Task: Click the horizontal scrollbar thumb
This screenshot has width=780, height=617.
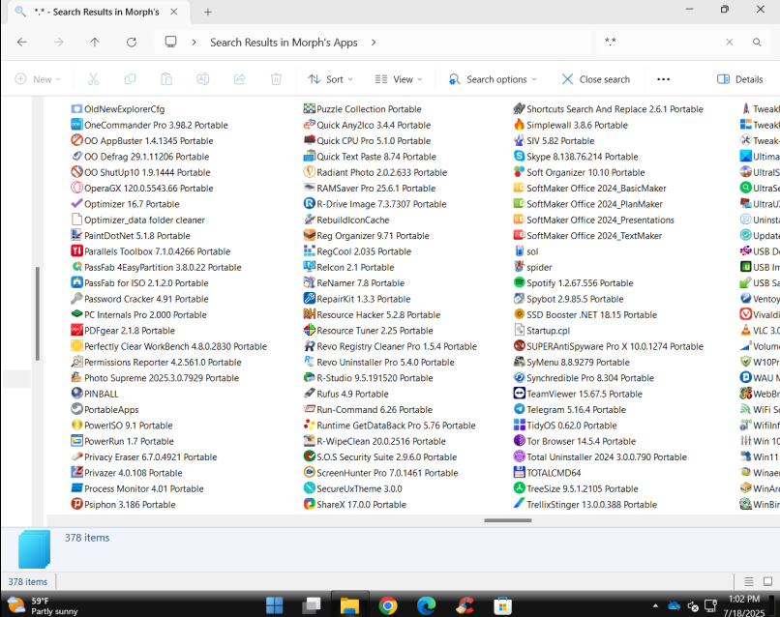Action: click(508, 520)
